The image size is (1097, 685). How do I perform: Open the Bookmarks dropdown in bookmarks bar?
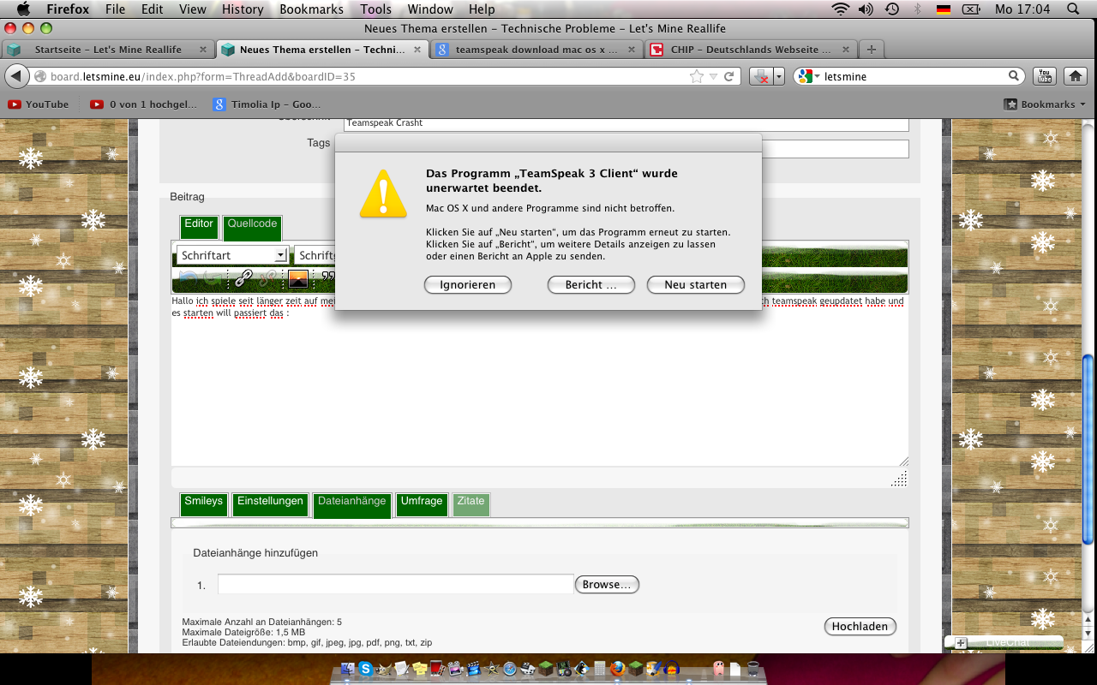click(x=1045, y=104)
